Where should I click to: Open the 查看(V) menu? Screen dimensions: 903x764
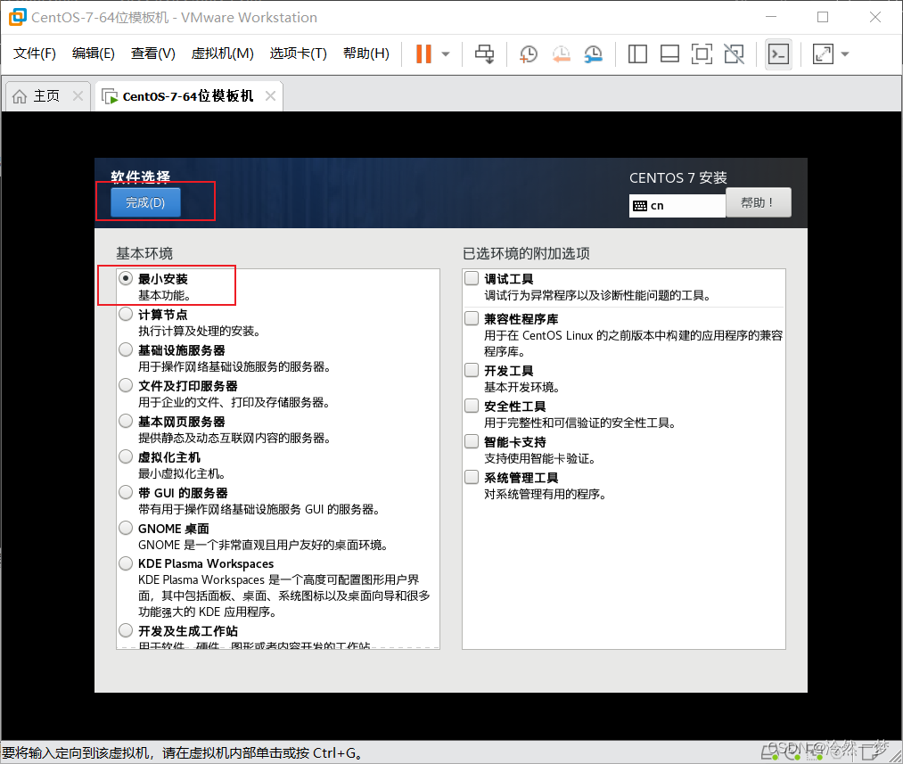click(152, 53)
